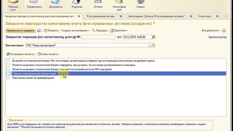Screen dimensions: 233x131
Task: Check Списать отрицательный баланс групп
Action: [8, 74]
